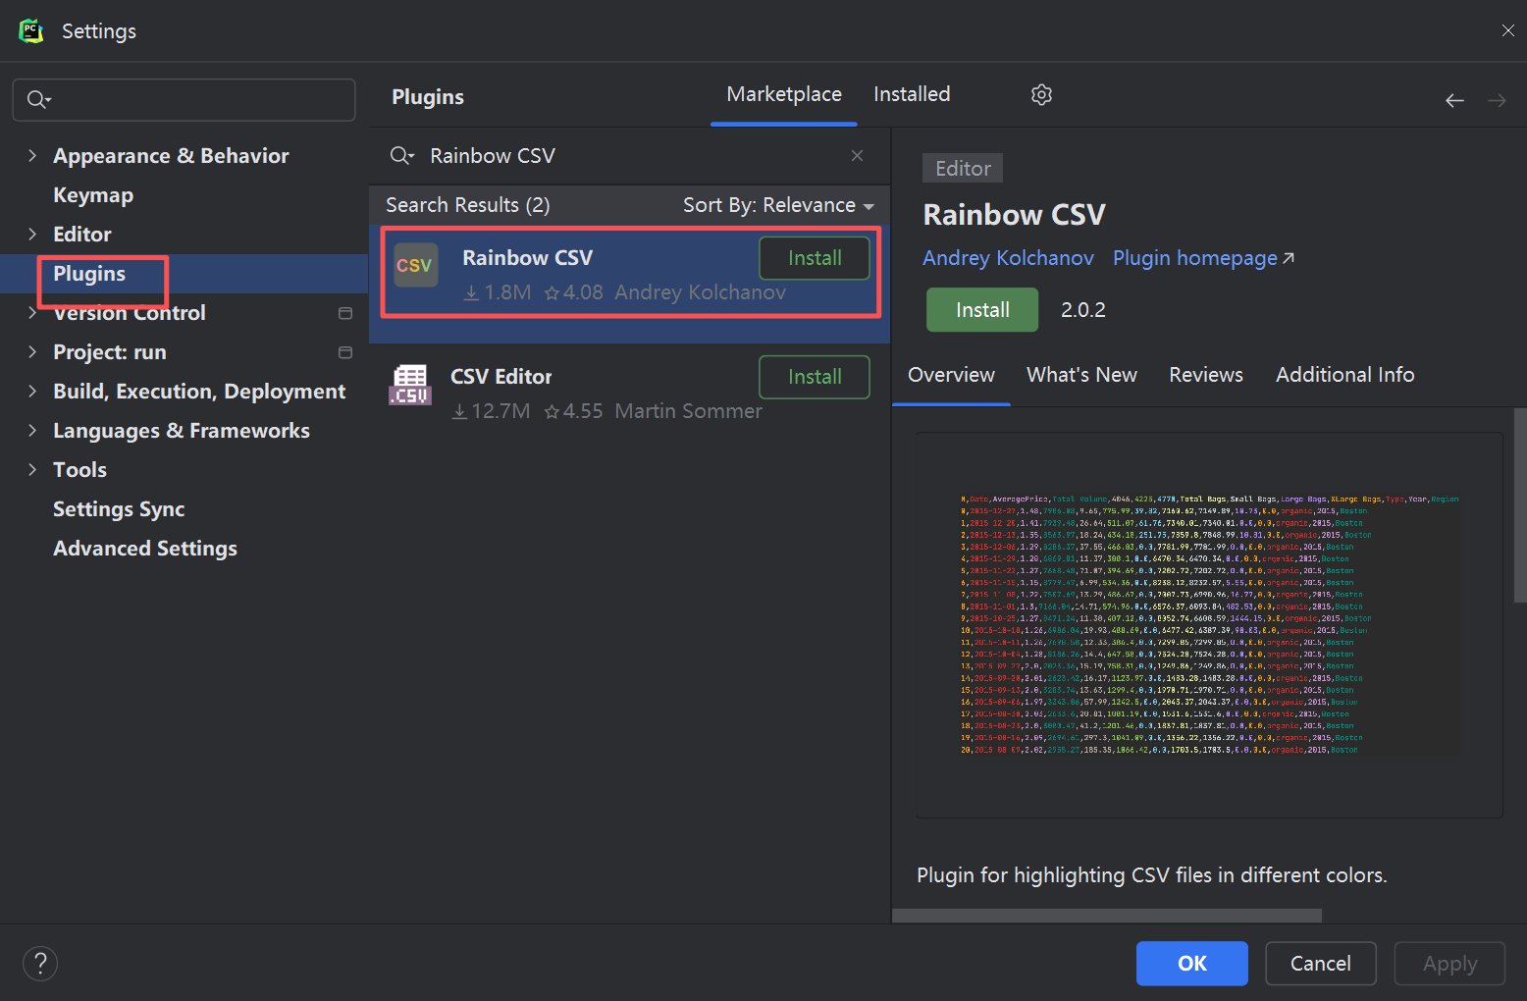Viewport: 1527px width, 1001px height.
Task: Open the plugins settings gear icon
Action: pyautogui.click(x=1041, y=94)
